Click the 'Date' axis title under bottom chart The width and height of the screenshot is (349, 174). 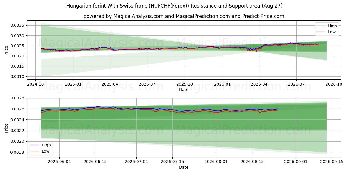(184, 167)
